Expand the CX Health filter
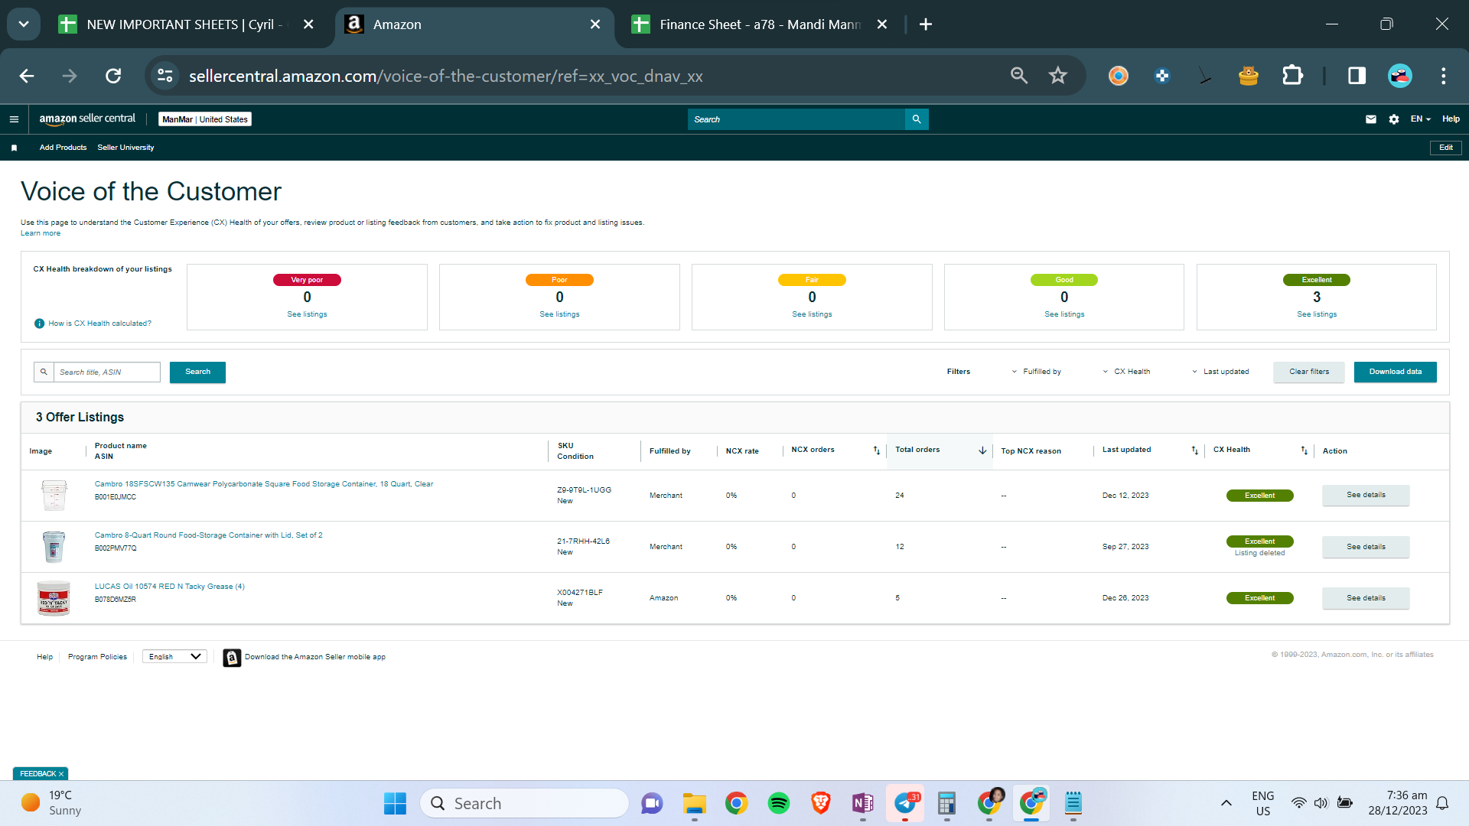This screenshot has height=826, width=1469. pyautogui.click(x=1126, y=372)
